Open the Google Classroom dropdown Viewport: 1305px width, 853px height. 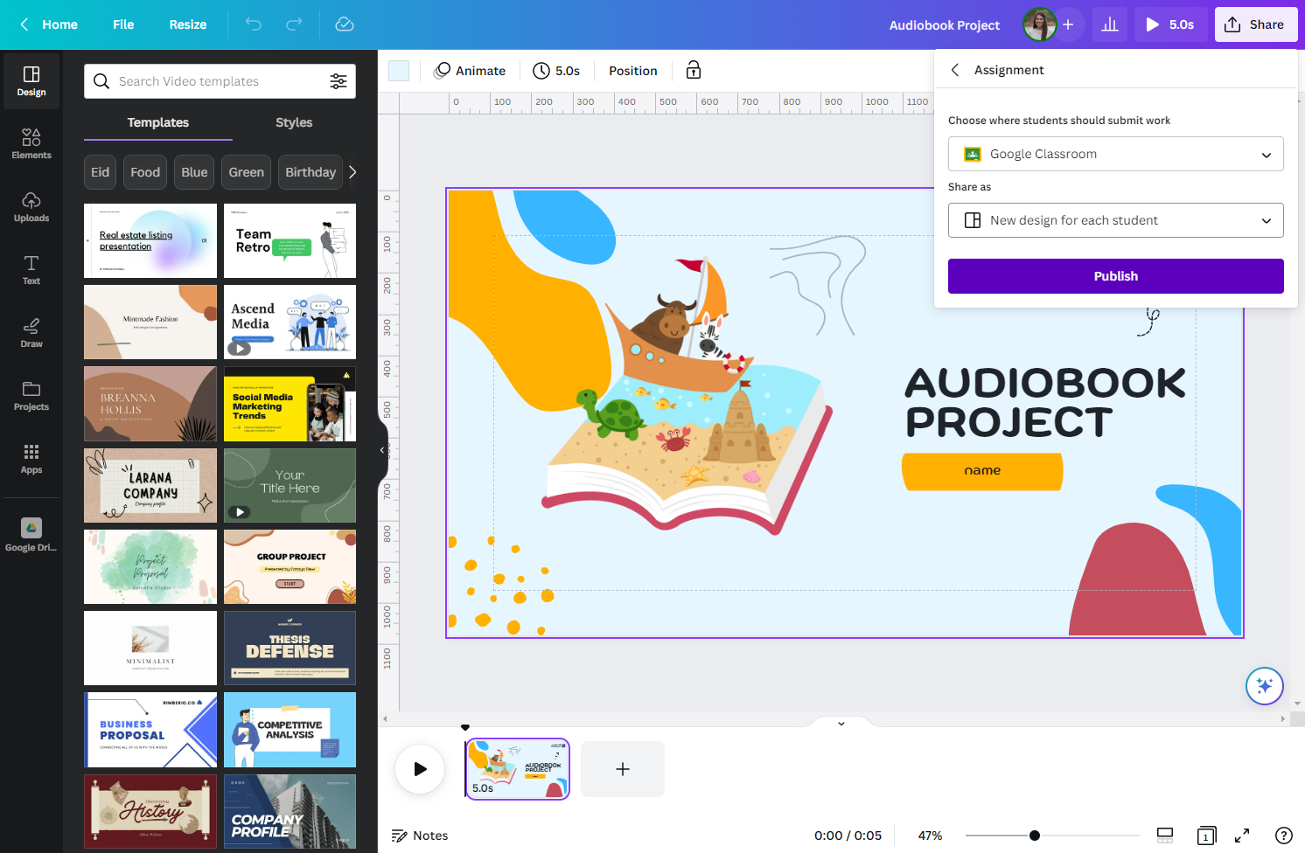pos(1116,154)
